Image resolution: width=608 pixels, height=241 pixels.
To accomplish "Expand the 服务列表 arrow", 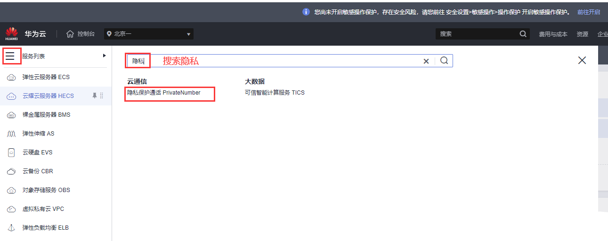I will pyautogui.click(x=105, y=56).
